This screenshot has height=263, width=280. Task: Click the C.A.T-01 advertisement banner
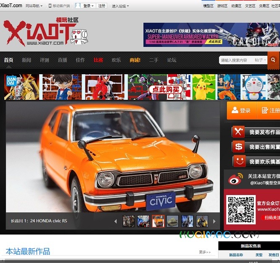pos(211,35)
